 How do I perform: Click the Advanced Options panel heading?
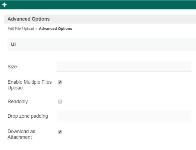[x=29, y=19]
